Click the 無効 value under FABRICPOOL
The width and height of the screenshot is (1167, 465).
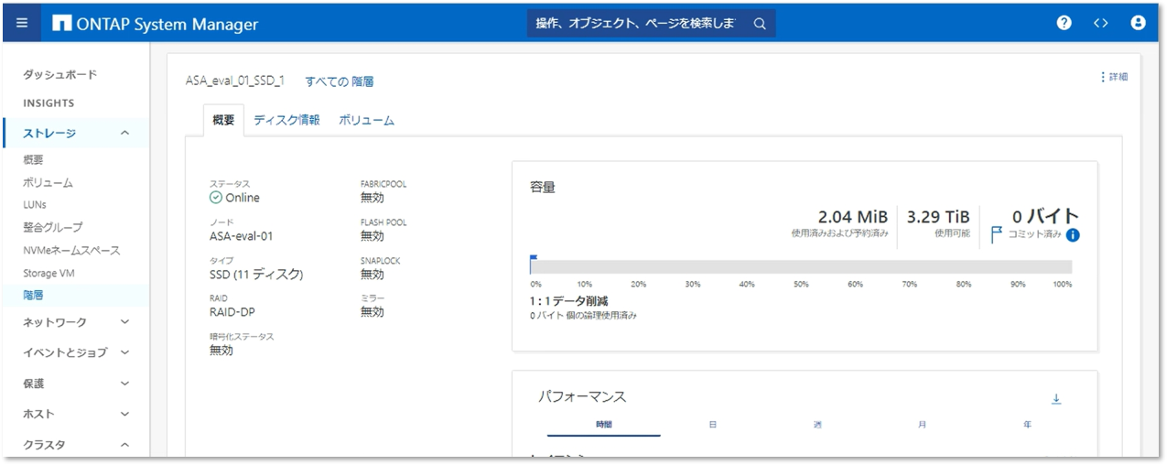coord(373,198)
